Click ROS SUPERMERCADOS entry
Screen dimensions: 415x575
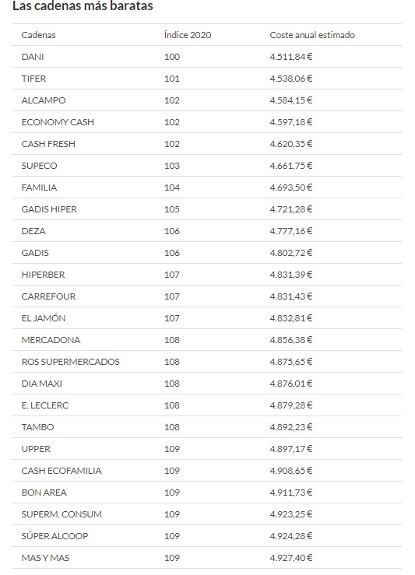click(x=70, y=362)
